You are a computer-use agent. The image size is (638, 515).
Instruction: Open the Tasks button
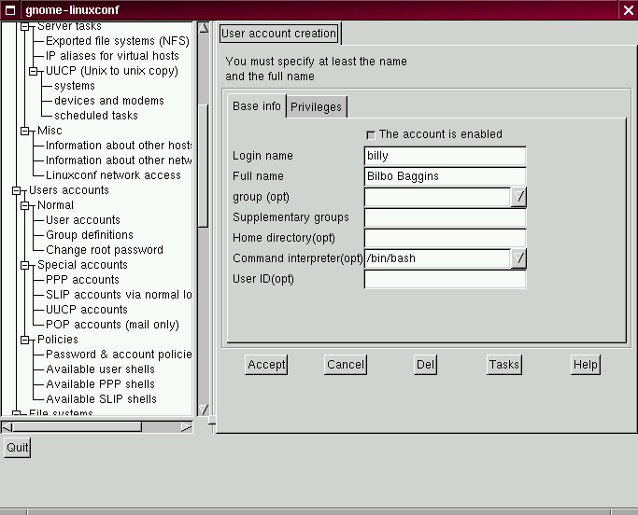tap(503, 365)
